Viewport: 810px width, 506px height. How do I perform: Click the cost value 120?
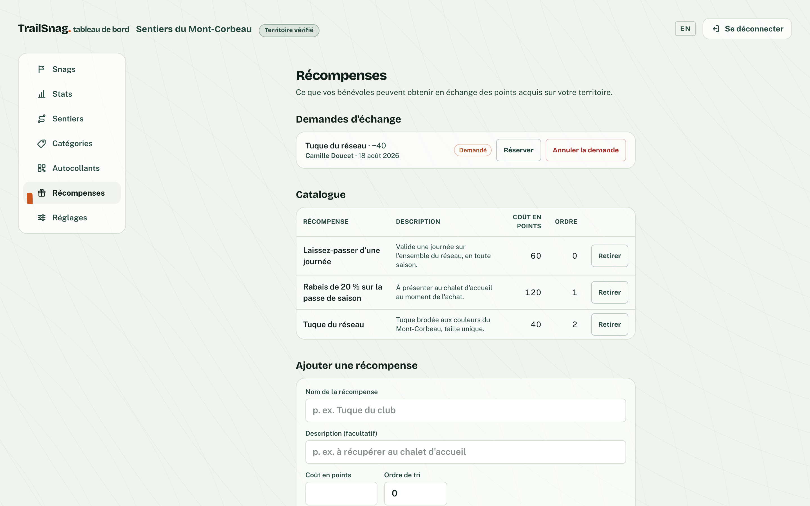tap(532, 292)
